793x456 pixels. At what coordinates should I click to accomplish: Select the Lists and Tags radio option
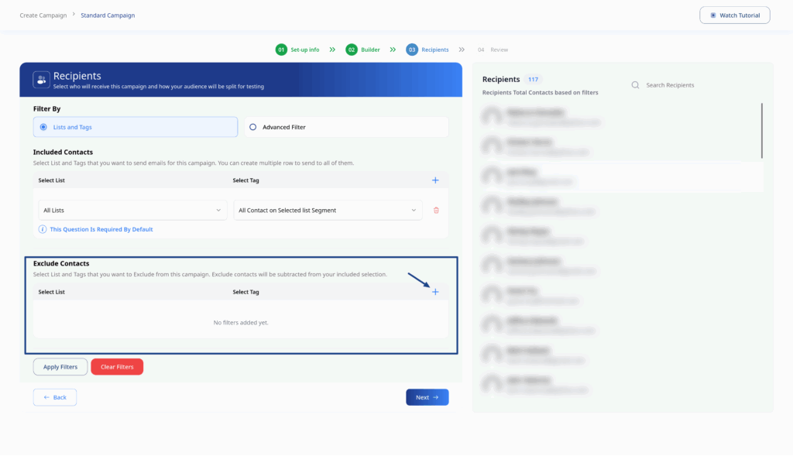[43, 127]
